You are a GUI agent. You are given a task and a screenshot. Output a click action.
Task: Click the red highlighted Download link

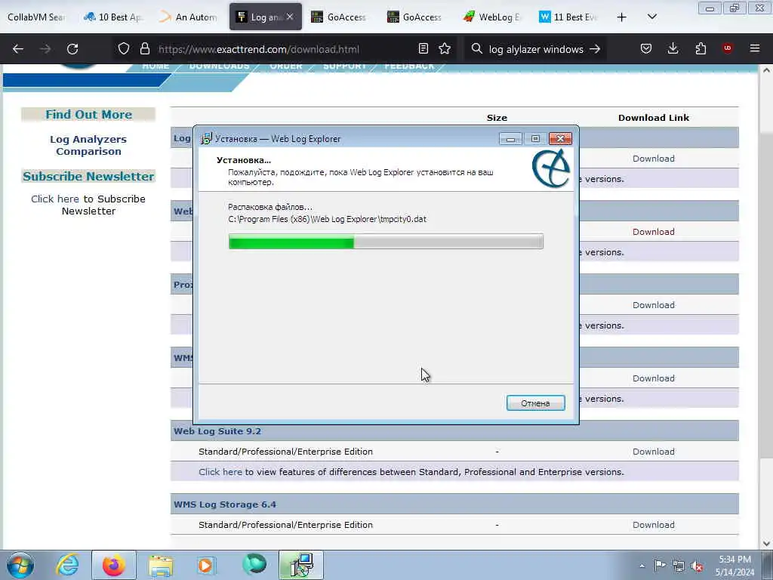[x=653, y=231]
